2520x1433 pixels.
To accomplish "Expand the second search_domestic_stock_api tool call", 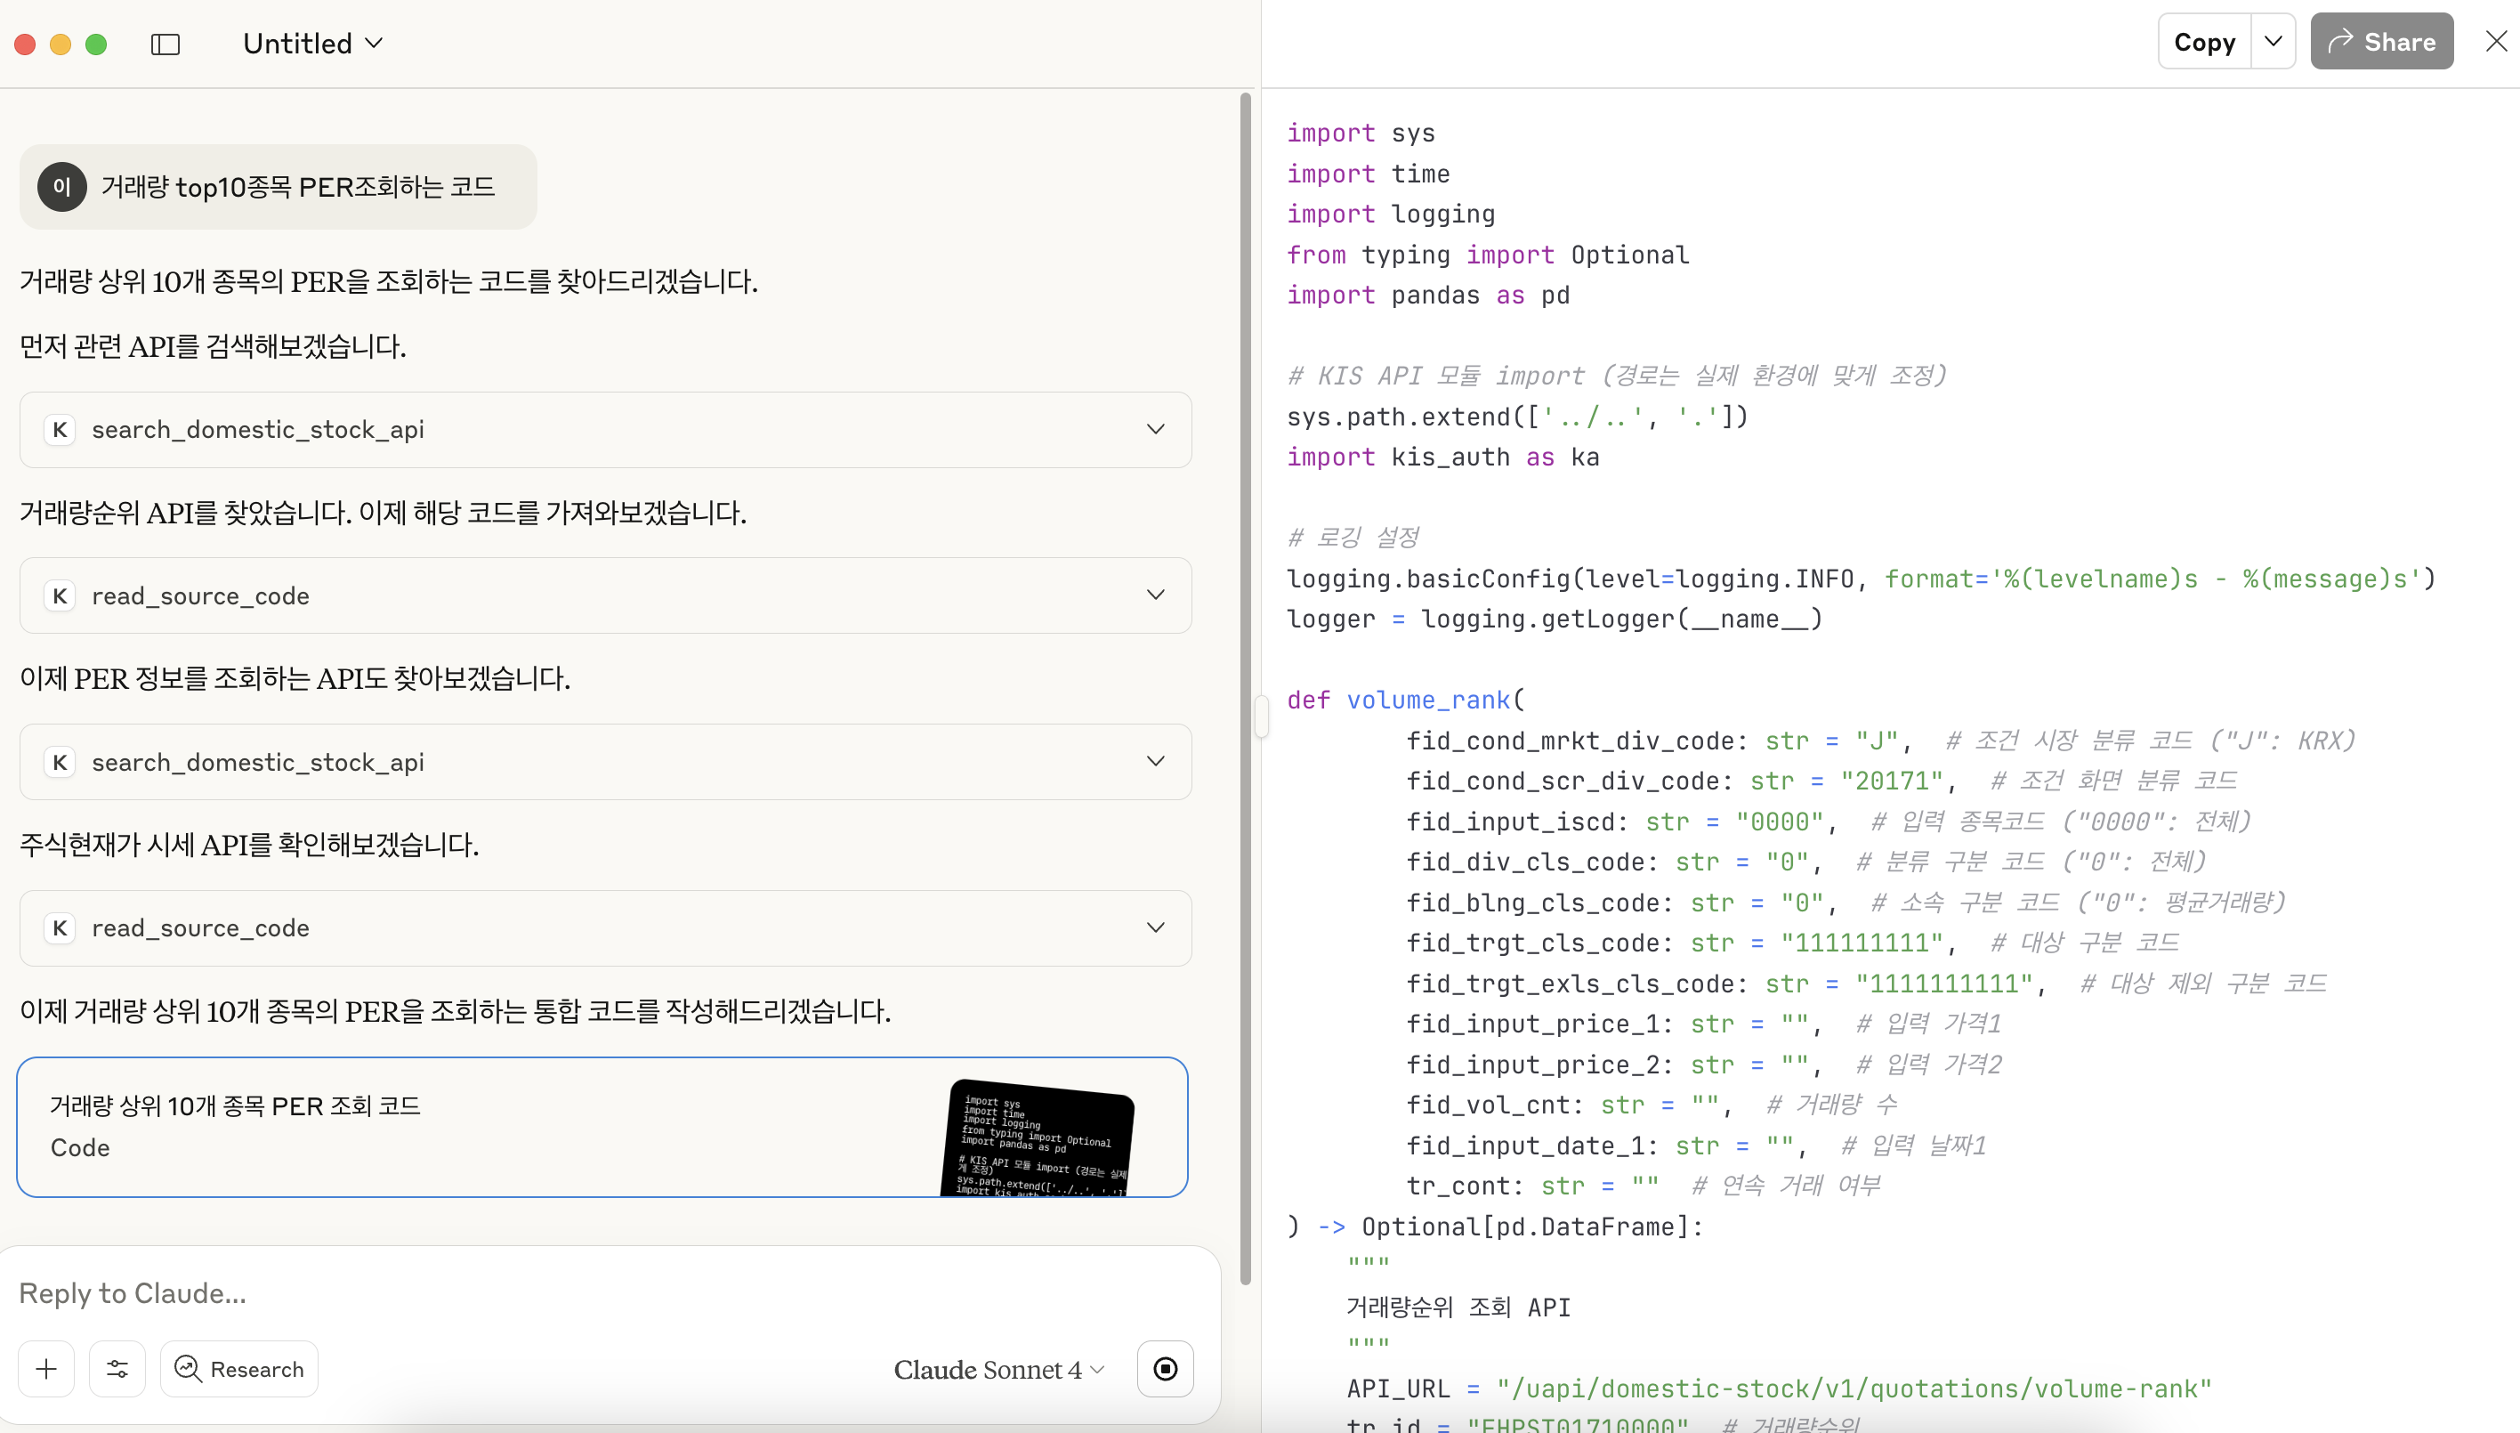I will pos(605,762).
